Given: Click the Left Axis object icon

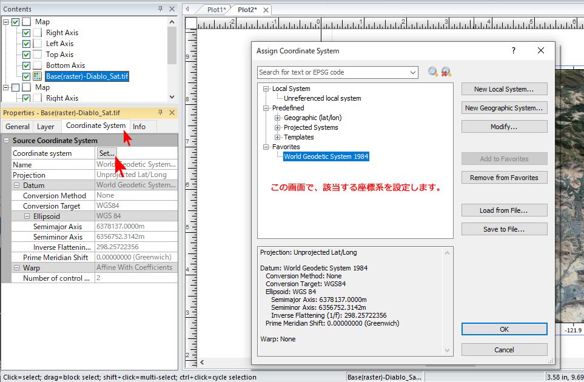Looking at the screenshot, I should click(x=38, y=44).
